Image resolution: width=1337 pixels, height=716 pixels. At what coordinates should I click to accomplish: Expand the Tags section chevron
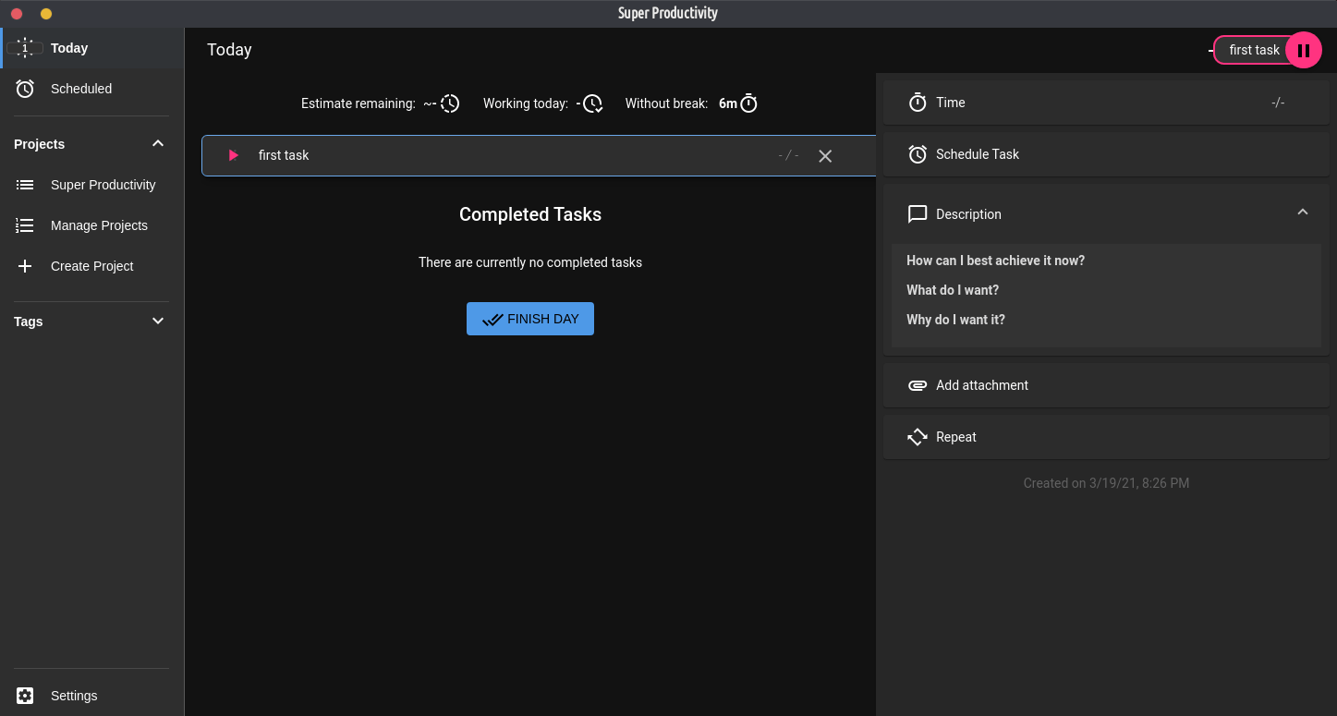tap(158, 321)
